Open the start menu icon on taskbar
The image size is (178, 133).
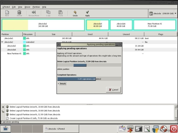pyautogui.click(x=5, y=128)
